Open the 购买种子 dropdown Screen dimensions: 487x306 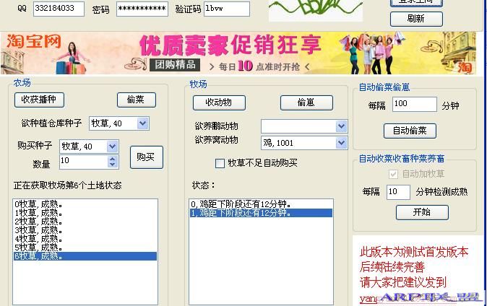(112, 147)
